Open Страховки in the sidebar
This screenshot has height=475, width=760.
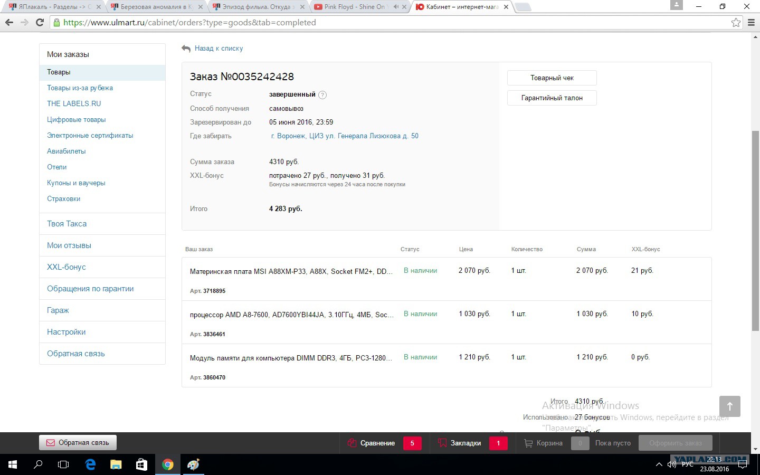click(63, 199)
